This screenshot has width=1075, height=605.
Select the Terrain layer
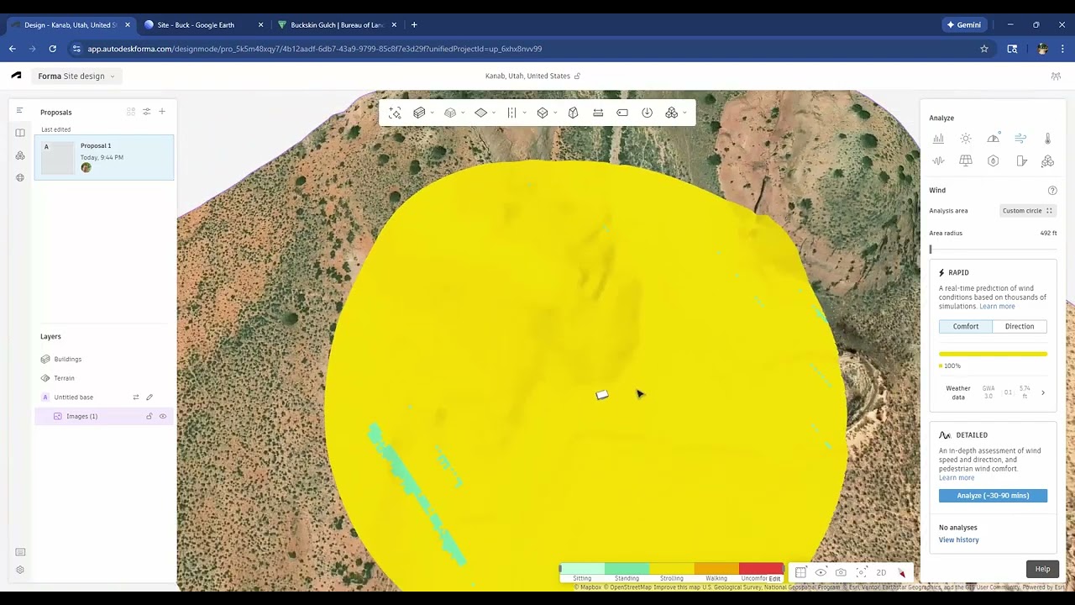[x=104, y=378]
